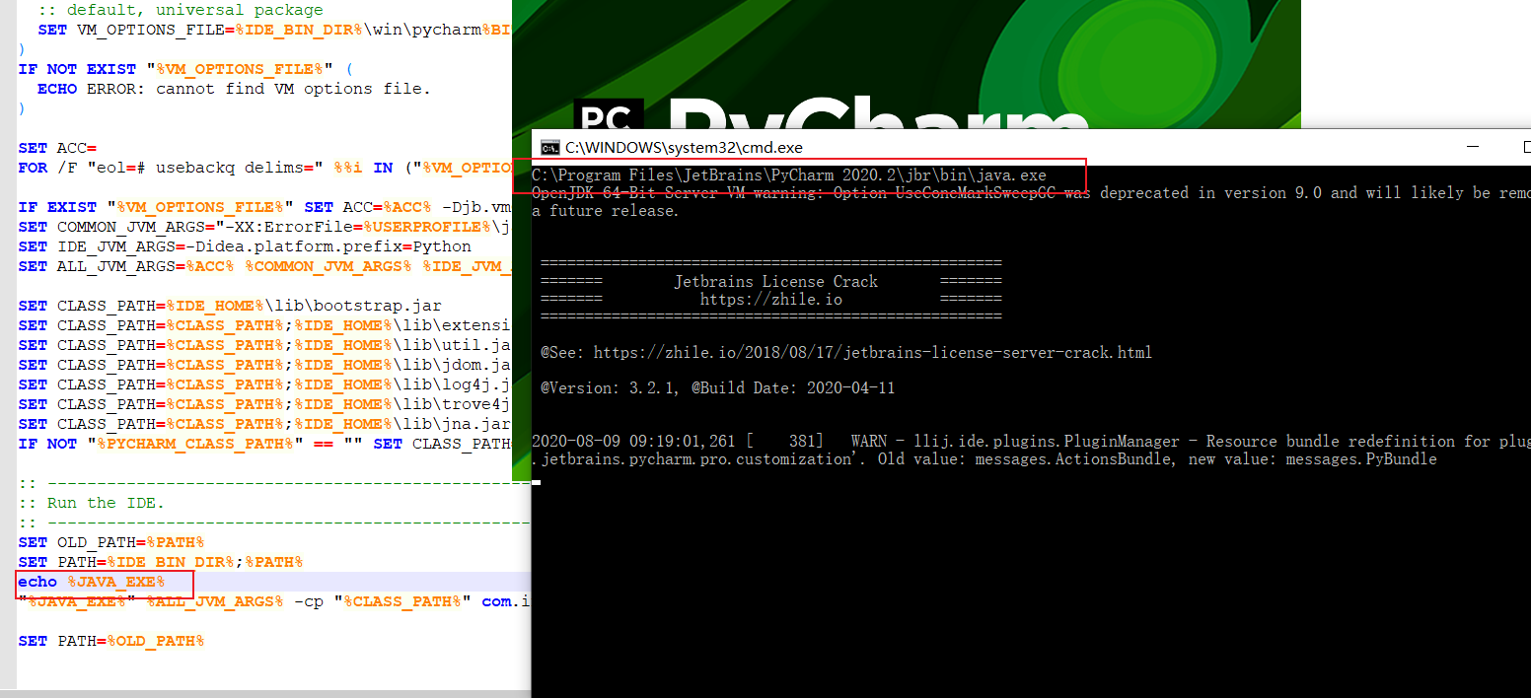Viewport: 1531px width, 698px height.
Task: Click the ':: Run the IDE.' comment line
Action: click(92, 503)
